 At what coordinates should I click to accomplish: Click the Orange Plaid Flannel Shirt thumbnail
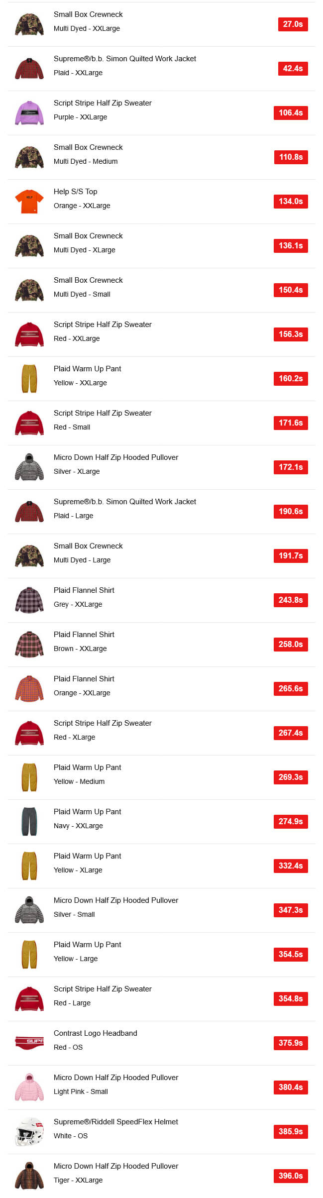29,688
